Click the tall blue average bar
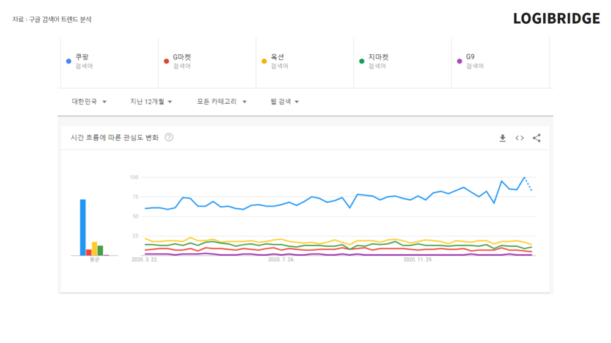611x343 pixels. pos(82,227)
